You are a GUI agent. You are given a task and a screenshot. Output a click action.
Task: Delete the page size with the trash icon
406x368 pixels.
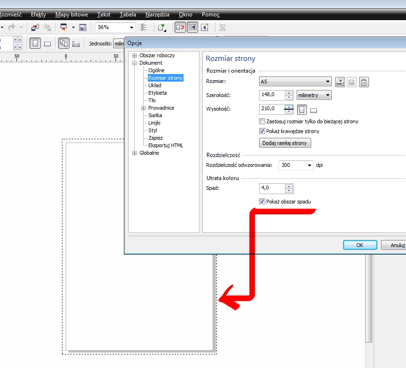(x=364, y=83)
